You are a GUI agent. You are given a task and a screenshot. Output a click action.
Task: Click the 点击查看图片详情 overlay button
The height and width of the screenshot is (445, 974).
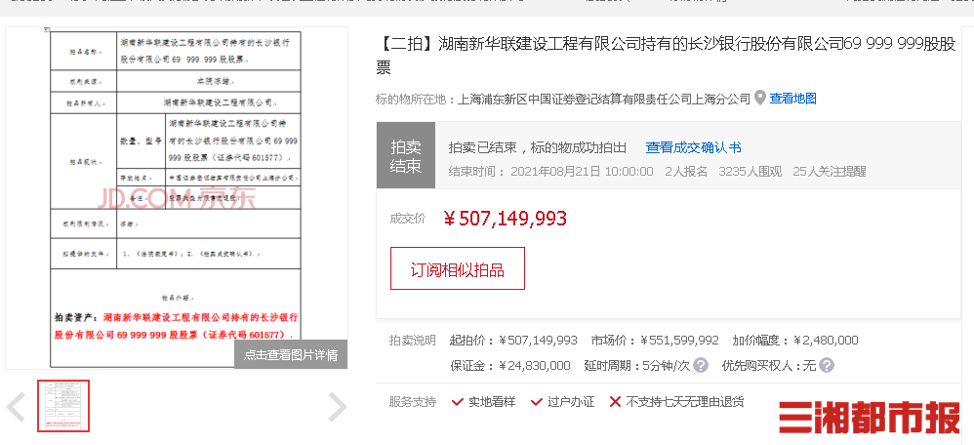(291, 355)
